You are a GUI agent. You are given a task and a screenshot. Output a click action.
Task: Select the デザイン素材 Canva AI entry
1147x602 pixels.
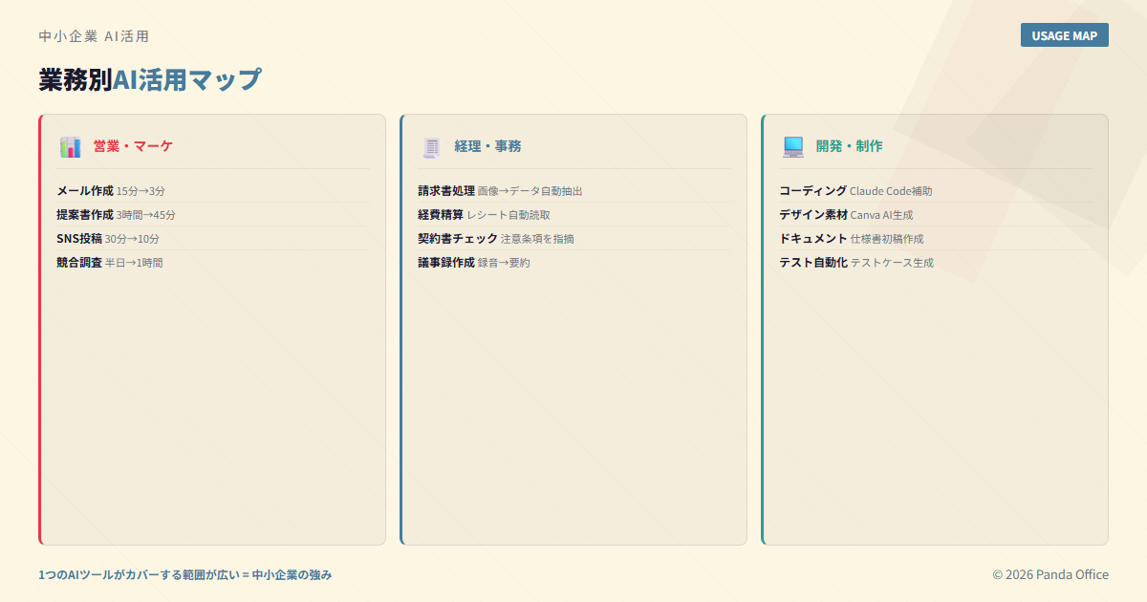click(x=846, y=215)
